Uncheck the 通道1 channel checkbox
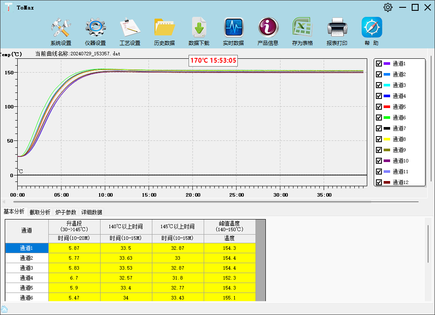 pos(379,64)
